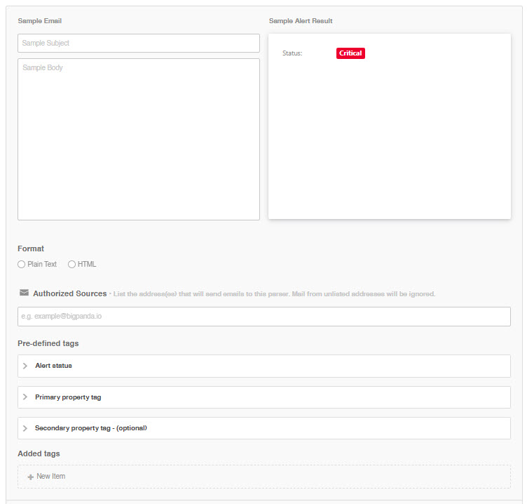527x504 pixels.
Task: Open the Alert status tag row label
Action: [53, 366]
